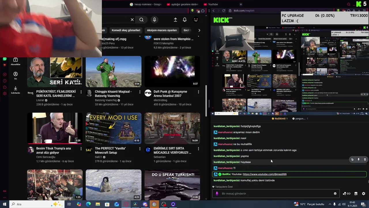The width and height of the screenshot is (369, 208).
Task: Open the SalC1 channel link
Action: 98,157
